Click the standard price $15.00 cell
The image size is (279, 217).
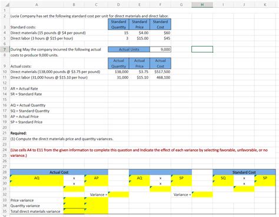(139, 38)
